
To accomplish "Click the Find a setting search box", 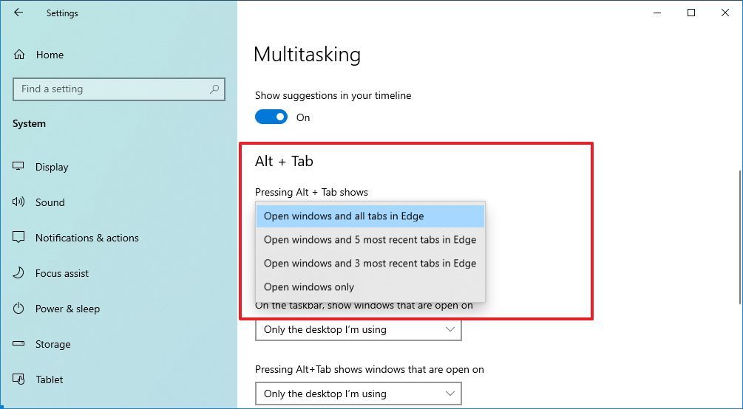I will (111, 89).
